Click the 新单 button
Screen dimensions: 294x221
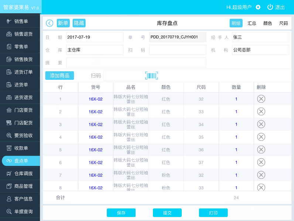(63, 23)
